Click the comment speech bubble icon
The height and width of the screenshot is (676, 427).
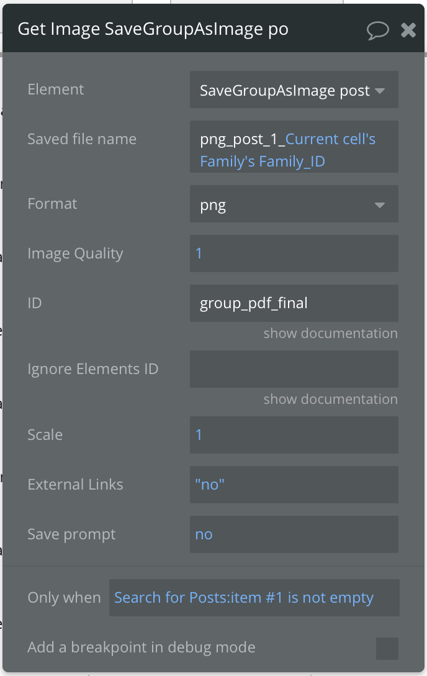pos(377,30)
